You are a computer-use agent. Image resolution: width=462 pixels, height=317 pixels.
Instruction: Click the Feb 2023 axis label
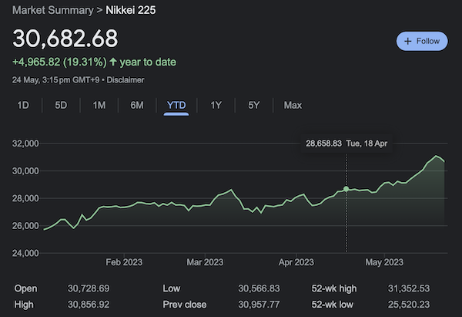click(x=124, y=262)
